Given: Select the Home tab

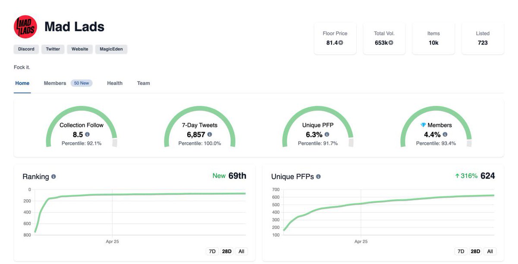Looking at the screenshot, I should point(22,83).
